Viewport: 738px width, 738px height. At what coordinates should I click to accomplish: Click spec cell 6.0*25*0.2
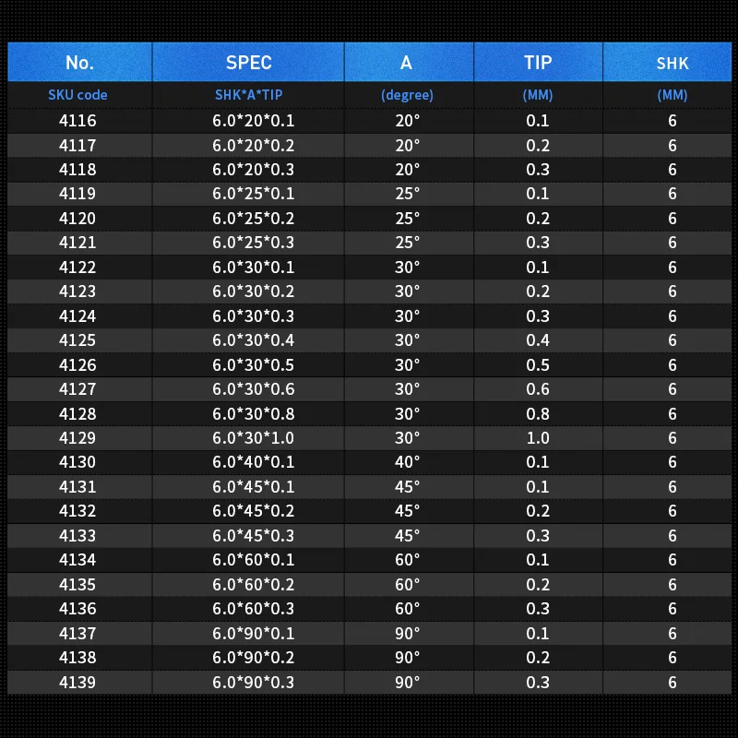[253, 219]
